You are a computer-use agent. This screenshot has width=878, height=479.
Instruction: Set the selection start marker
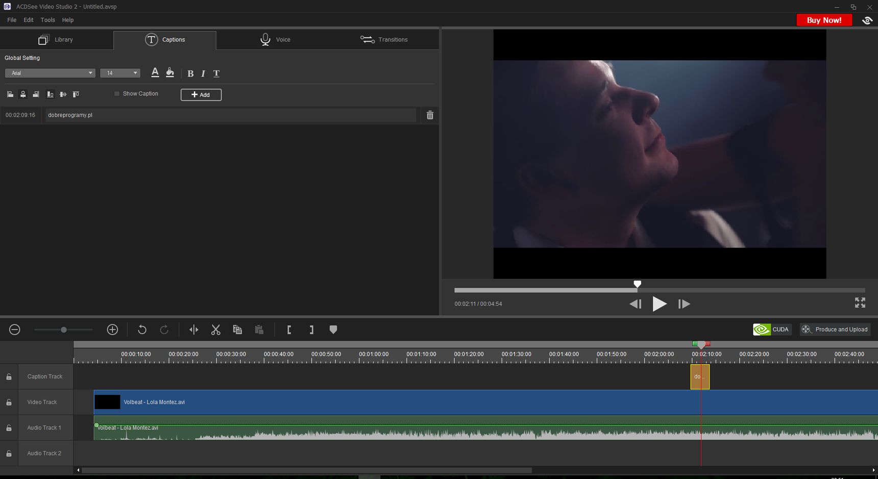289,330
